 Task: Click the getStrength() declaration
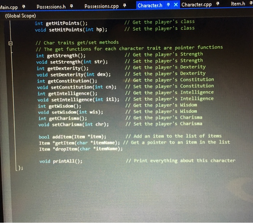(x=61, y=56)
